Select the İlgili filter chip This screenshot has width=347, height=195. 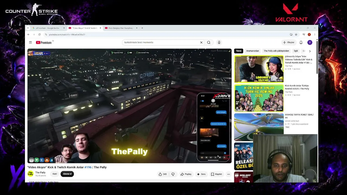[x=296, y=51]
